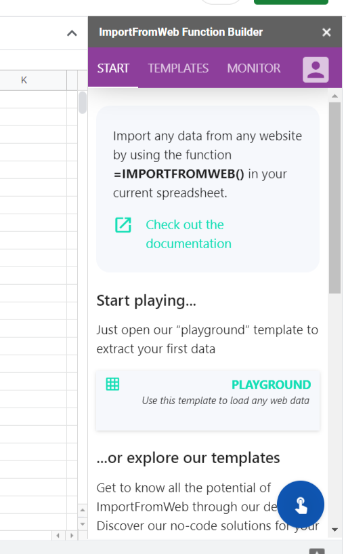Viewport: 346px width, 554px height.
Task: Click the sidebar vertical scrollbar thumb
Action: coord(334,198)
